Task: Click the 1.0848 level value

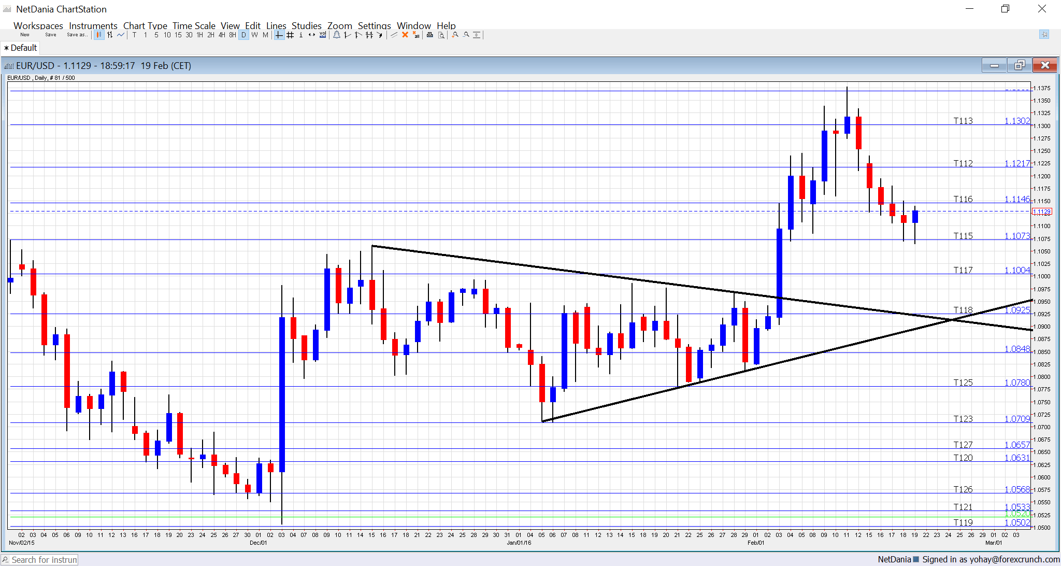Action: pos(1017,349)
